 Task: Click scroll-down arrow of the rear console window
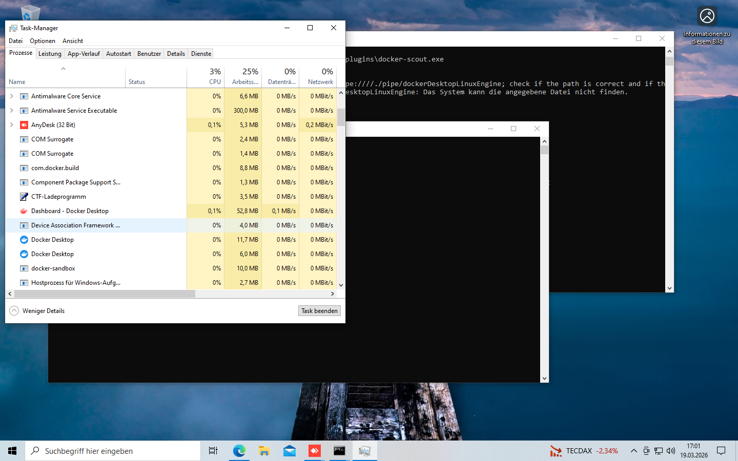(x=669, y=288)
